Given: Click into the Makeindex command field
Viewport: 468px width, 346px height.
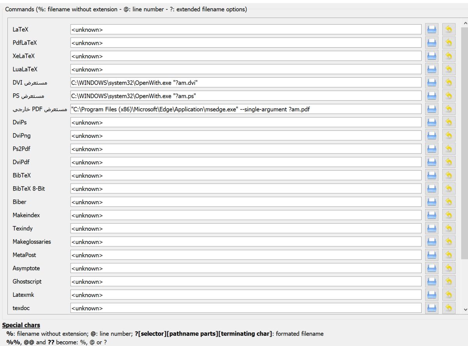Looking at the screenshot, I should 246,215.
